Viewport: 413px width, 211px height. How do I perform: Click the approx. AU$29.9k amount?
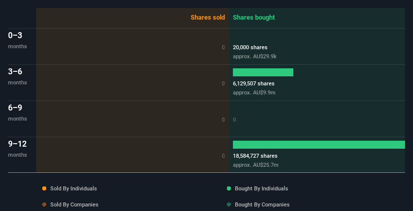(x=255, y=56)
